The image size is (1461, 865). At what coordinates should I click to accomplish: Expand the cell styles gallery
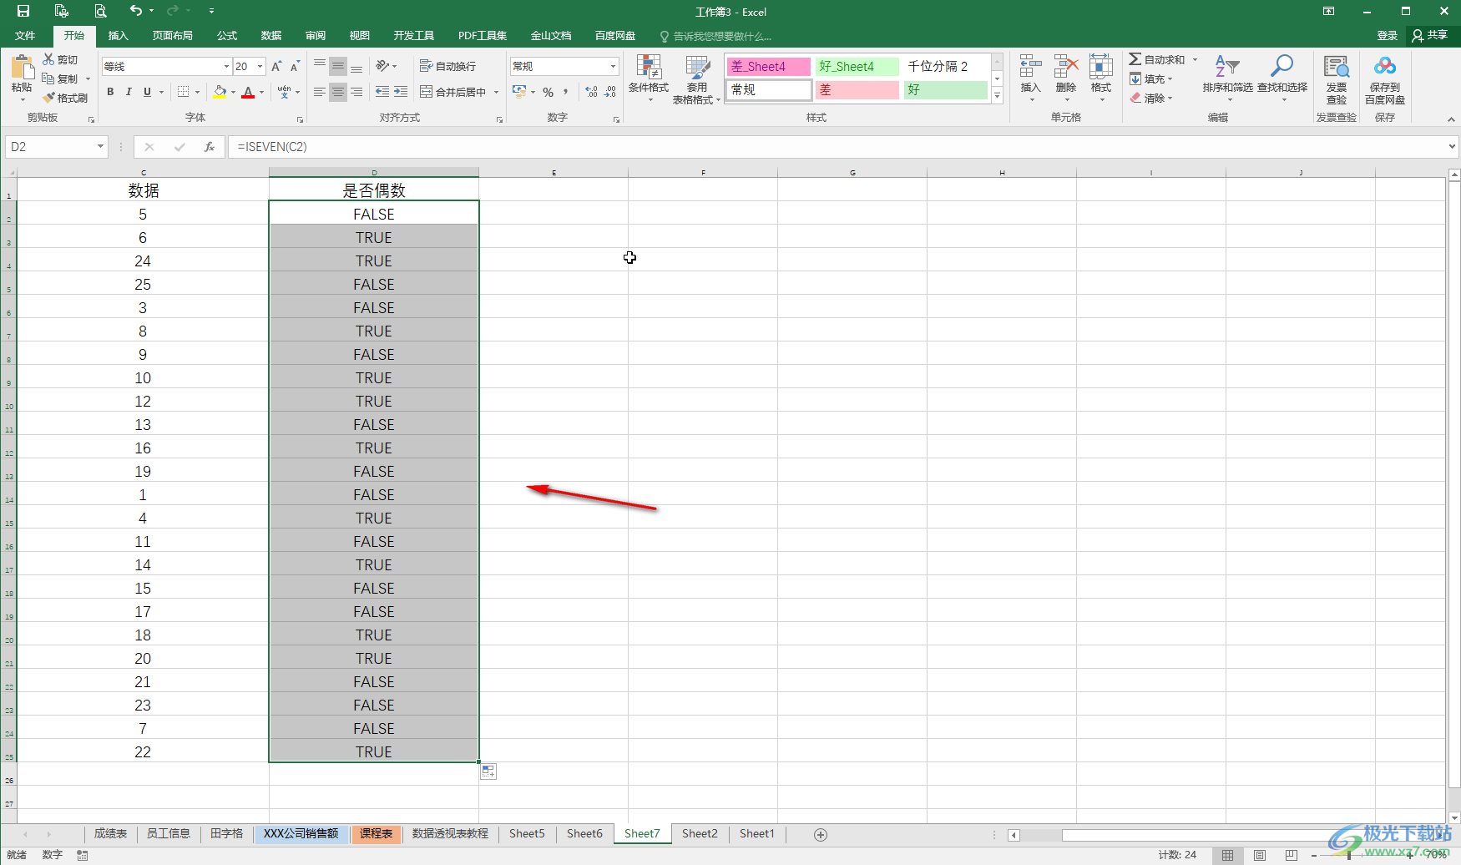coord(997,96)
